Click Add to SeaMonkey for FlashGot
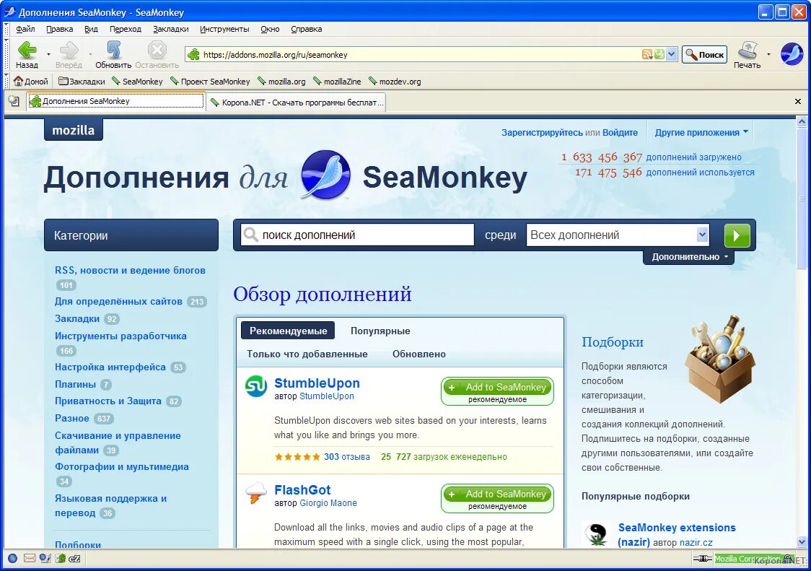Viewport: 811px width, 571px height. coord(498,494)
